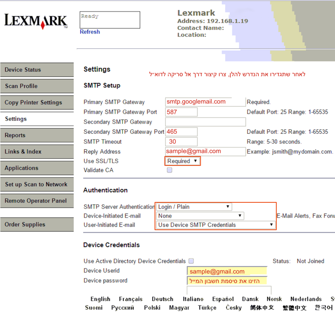Switch language to Dansk
The width and height of the screenshot is (335, 316).
click(250, 299)
